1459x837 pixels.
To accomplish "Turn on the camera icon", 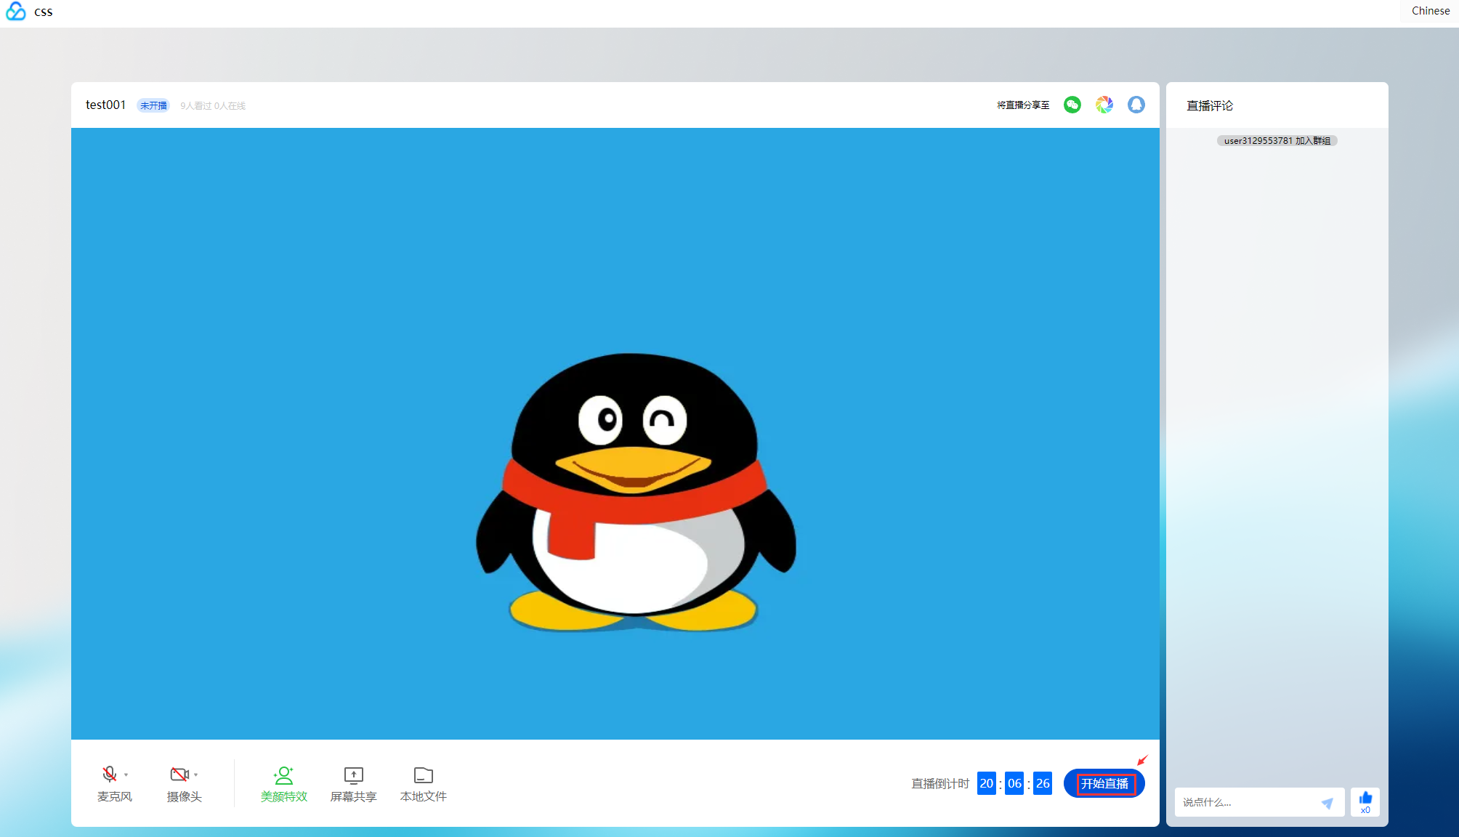I will 178,775.
